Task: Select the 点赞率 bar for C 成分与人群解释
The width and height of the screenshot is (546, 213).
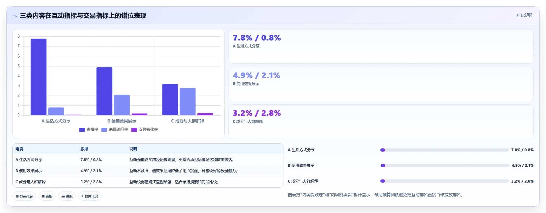Action: 170,99
